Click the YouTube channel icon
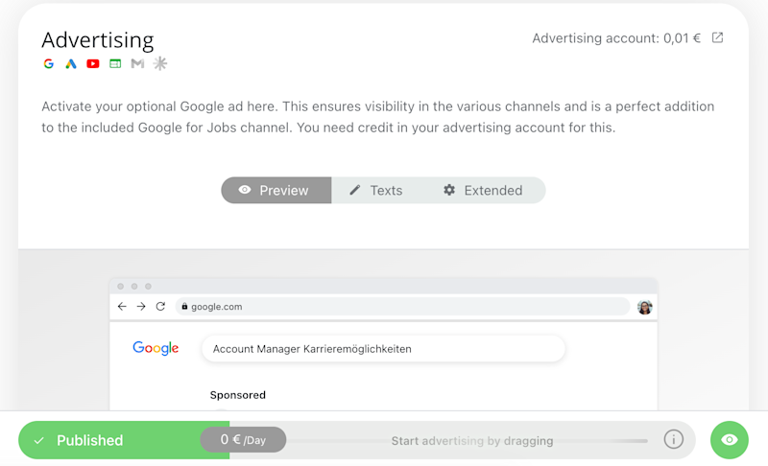The height and width of the screenshot is (466, 768). [x=92, y=63]
